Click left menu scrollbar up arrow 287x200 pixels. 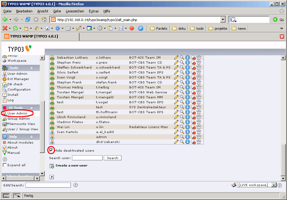coord(42,58)
